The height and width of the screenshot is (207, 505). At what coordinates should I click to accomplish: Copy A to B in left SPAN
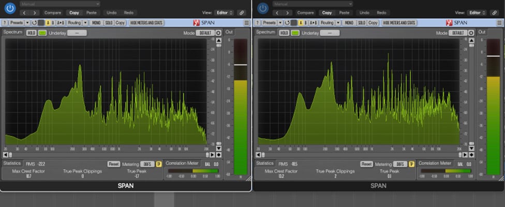61,23
